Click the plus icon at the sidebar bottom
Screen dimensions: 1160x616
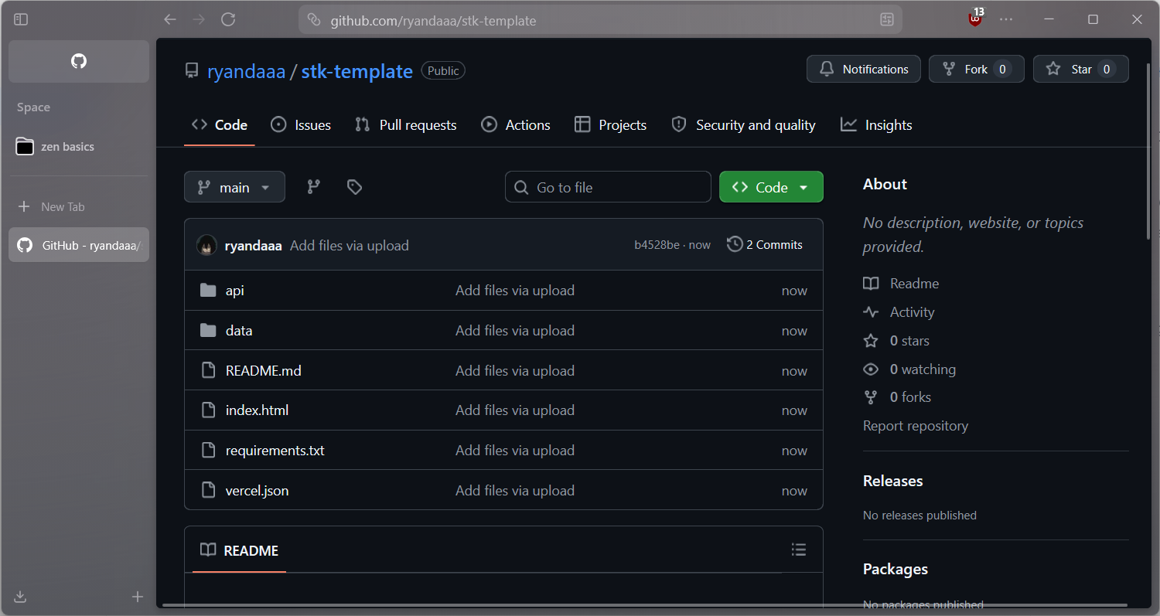click(x=138, y=597)
